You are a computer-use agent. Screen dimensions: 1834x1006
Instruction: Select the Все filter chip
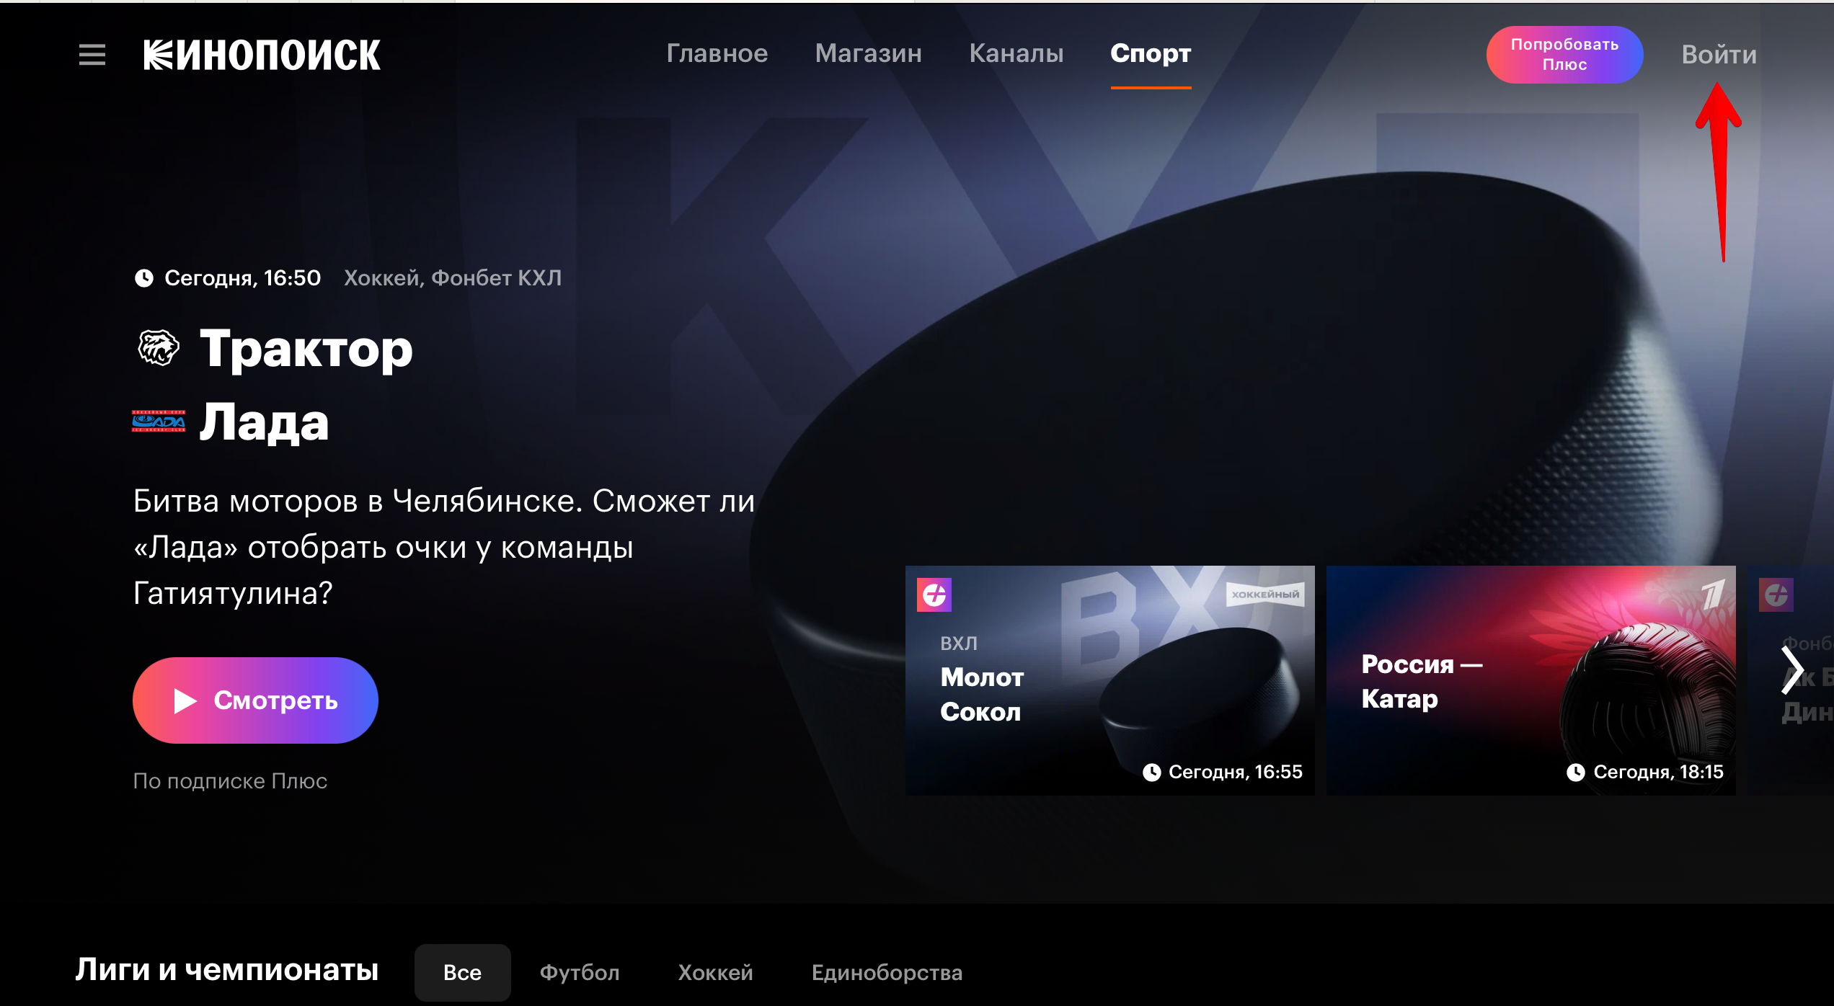point(462,972)
